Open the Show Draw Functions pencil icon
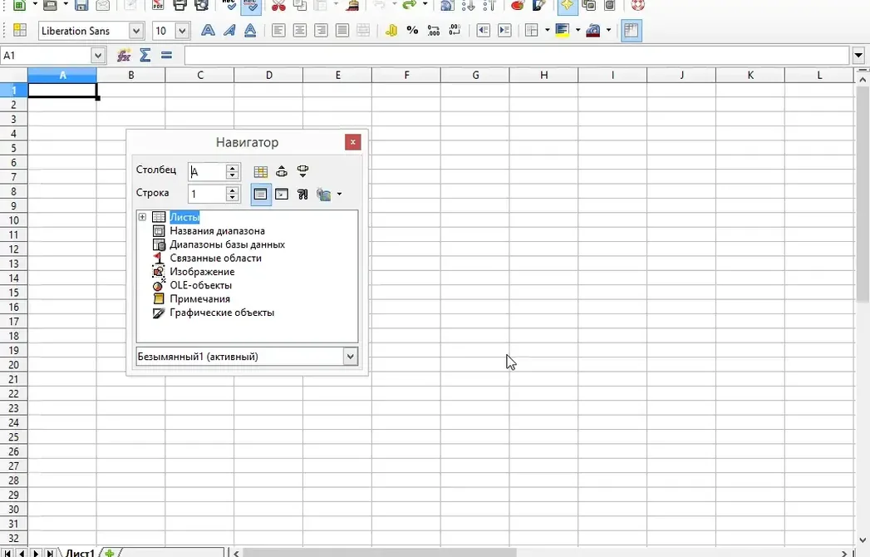This screenshot has width=870, height=557. [x=538, y=6]
